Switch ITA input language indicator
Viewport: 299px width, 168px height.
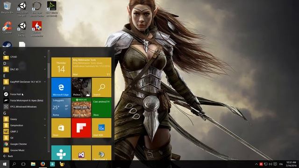point(281,164)
